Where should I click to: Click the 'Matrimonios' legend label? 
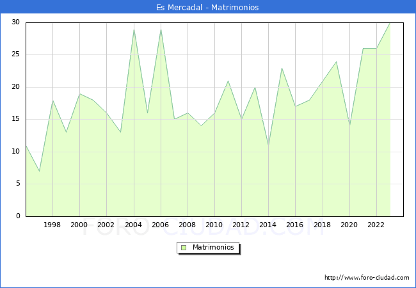tap(213, 247)
